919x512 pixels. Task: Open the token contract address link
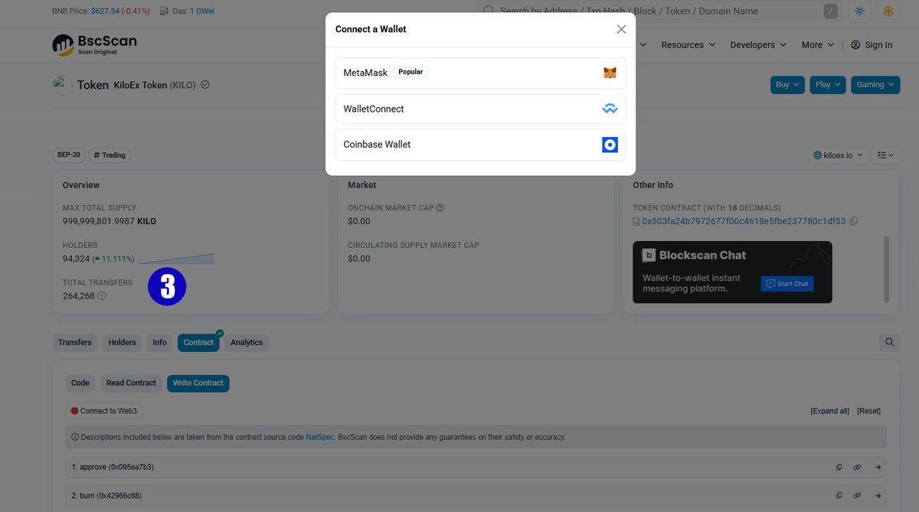744,221
